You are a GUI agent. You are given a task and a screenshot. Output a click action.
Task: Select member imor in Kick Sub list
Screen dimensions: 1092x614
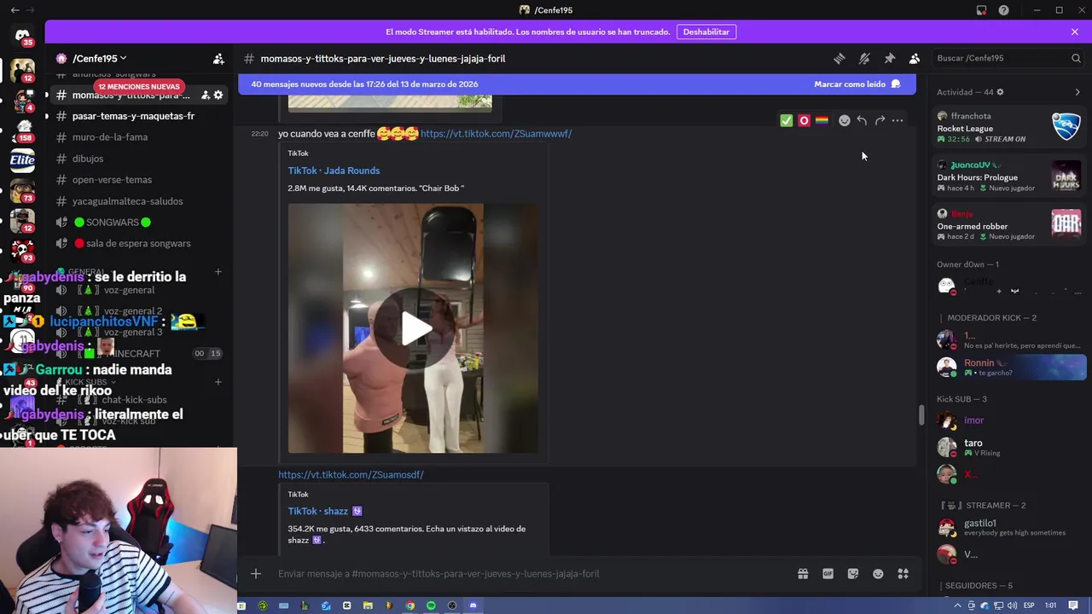[1009, 420]
